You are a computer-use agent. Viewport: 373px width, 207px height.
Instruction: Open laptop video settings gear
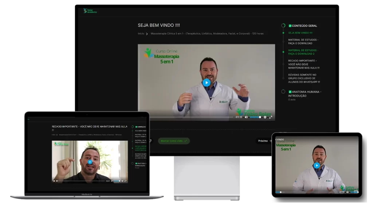tap(122, 181)
